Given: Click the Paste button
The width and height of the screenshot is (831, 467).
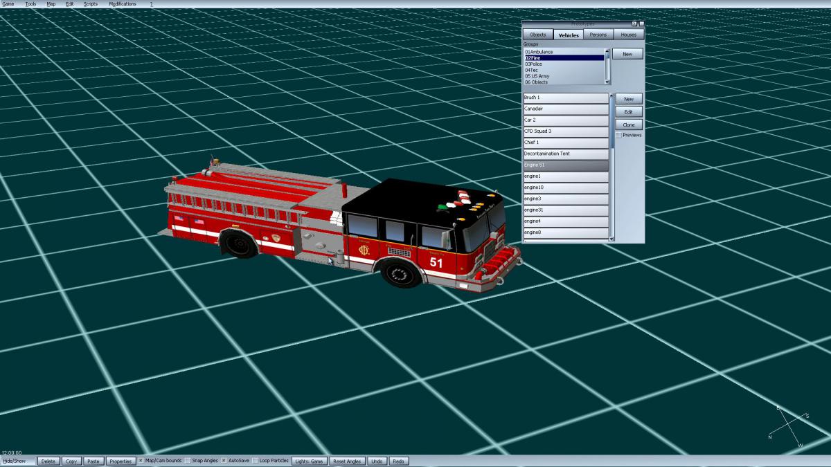Looking at the screenshot, I should (93, 461).
